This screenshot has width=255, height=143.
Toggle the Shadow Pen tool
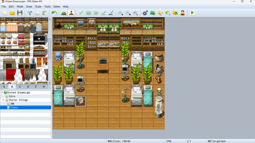[111, 13]
